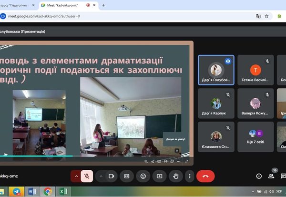This screenshot has height=197, width=286.
Task: Open the three-dot more options menu
Action: click(189, 176)
